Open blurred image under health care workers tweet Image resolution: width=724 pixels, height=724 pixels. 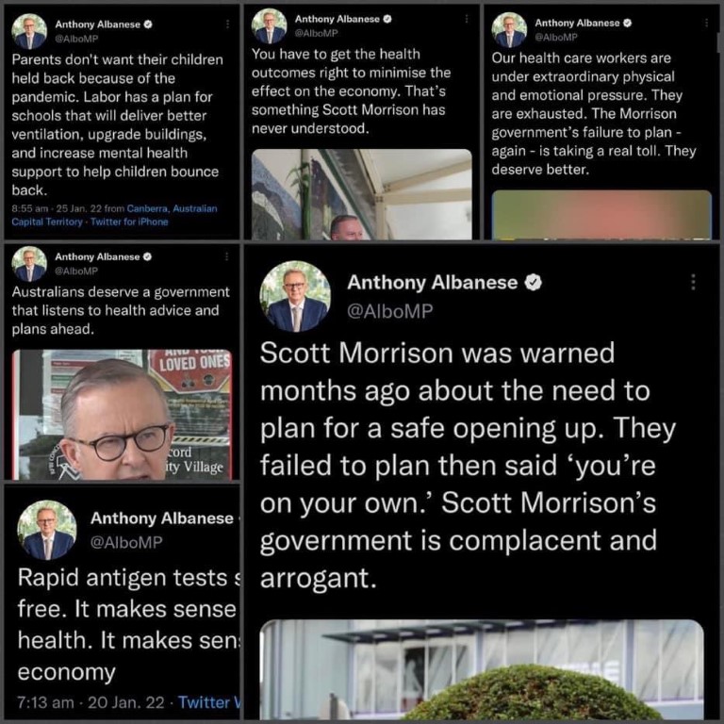click(601, 215)
